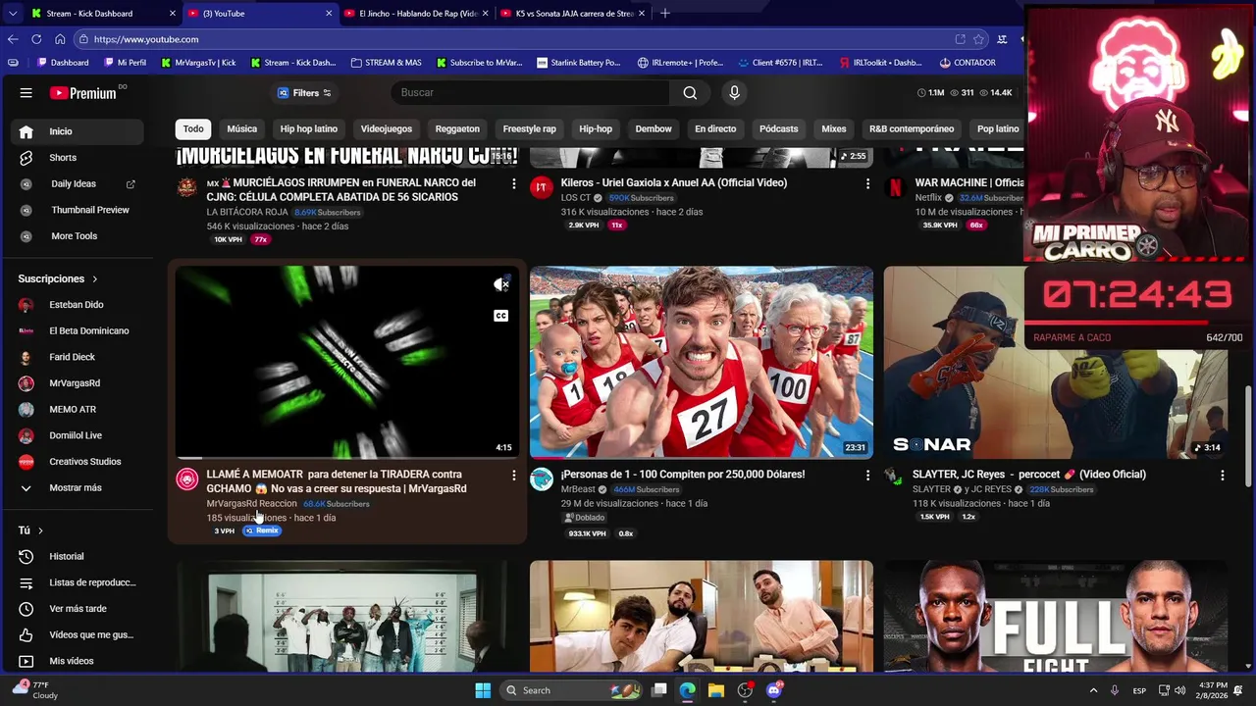Open options menu for SLAYTER percocet video
The image size is (1256, 706).
click(1222, 476)
